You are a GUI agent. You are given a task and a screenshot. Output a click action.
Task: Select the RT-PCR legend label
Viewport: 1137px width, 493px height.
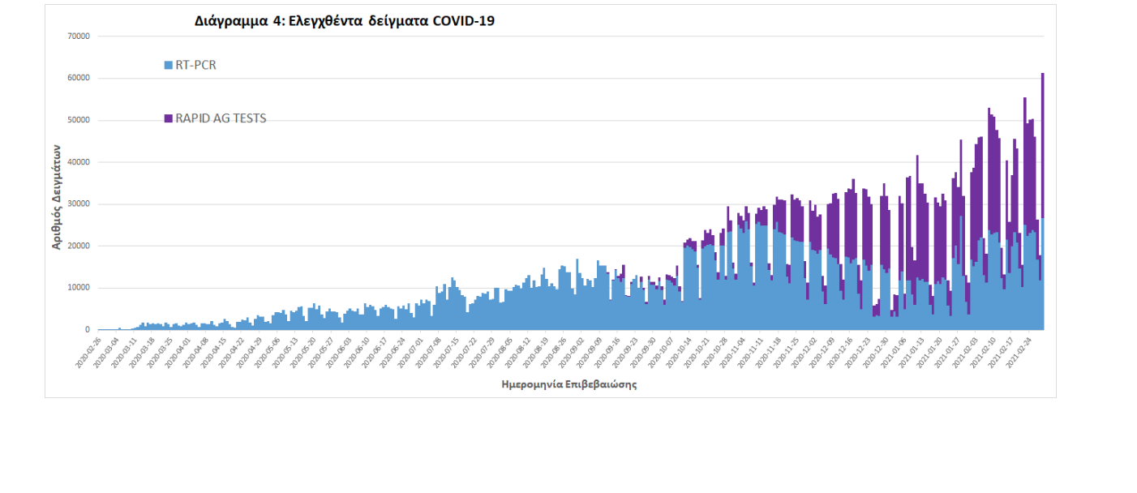coord(195,65)
